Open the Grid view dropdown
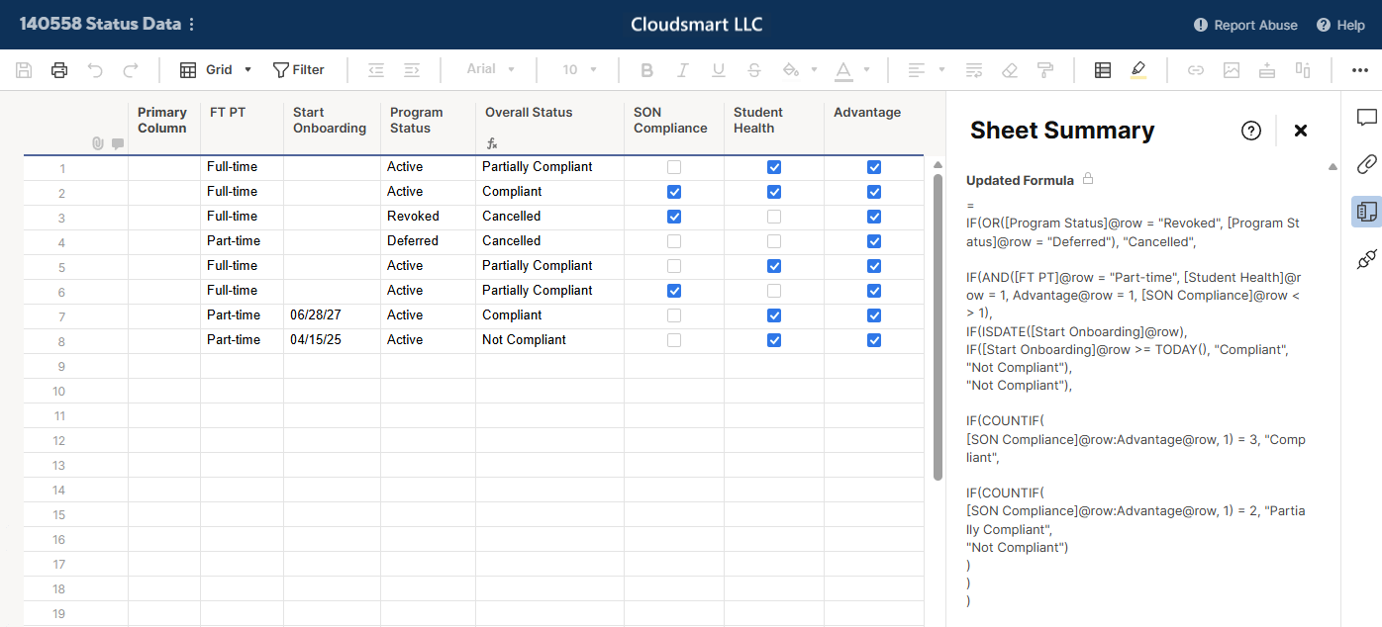 [x=216, y=70]
